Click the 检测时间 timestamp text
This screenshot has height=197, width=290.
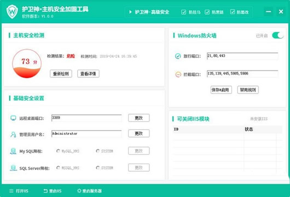click(x=118, y=56)
